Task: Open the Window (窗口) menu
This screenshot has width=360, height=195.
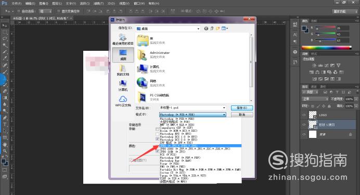Action: [139, 4]
